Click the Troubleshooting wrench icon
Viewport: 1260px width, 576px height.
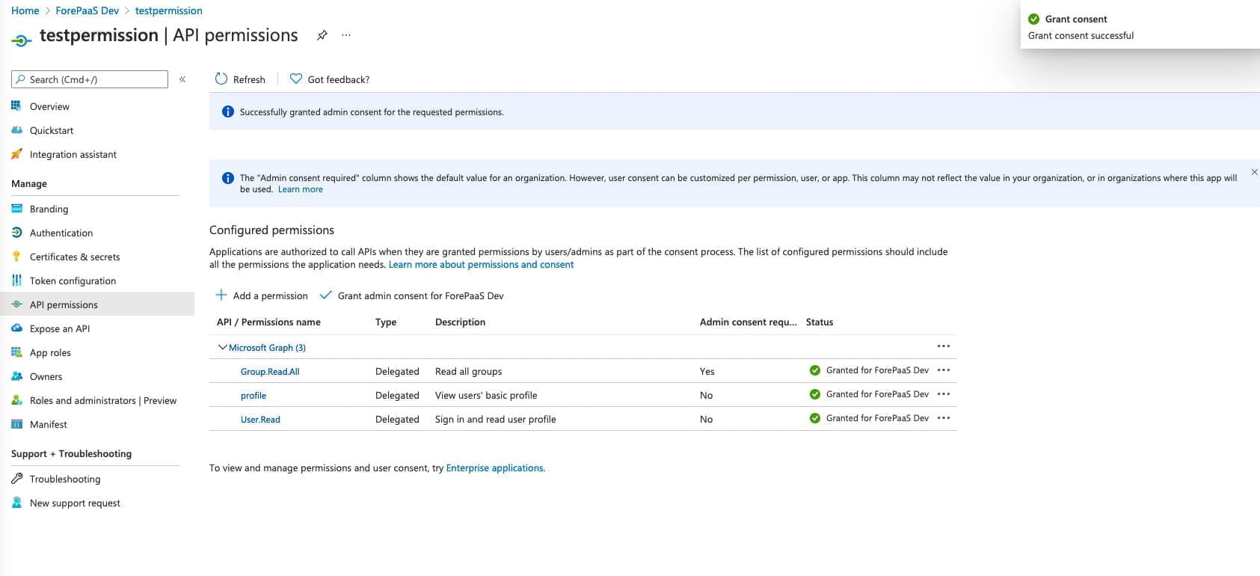pyautogui.click(x=16, y=479)
